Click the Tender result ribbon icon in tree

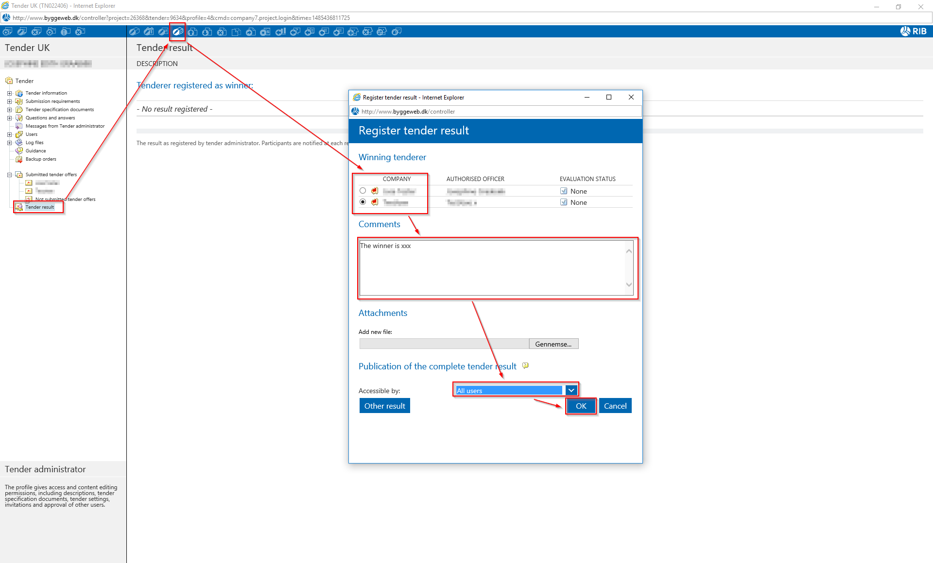point(19,207)
